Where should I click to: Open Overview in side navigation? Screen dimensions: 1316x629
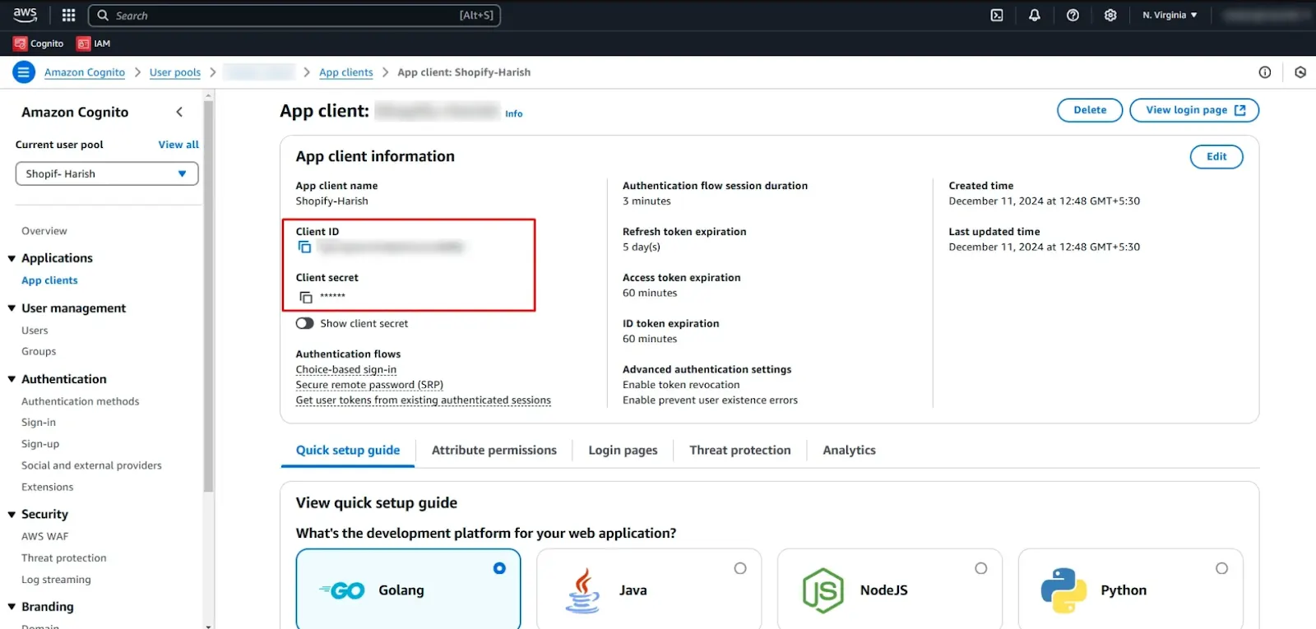(44, 231)
